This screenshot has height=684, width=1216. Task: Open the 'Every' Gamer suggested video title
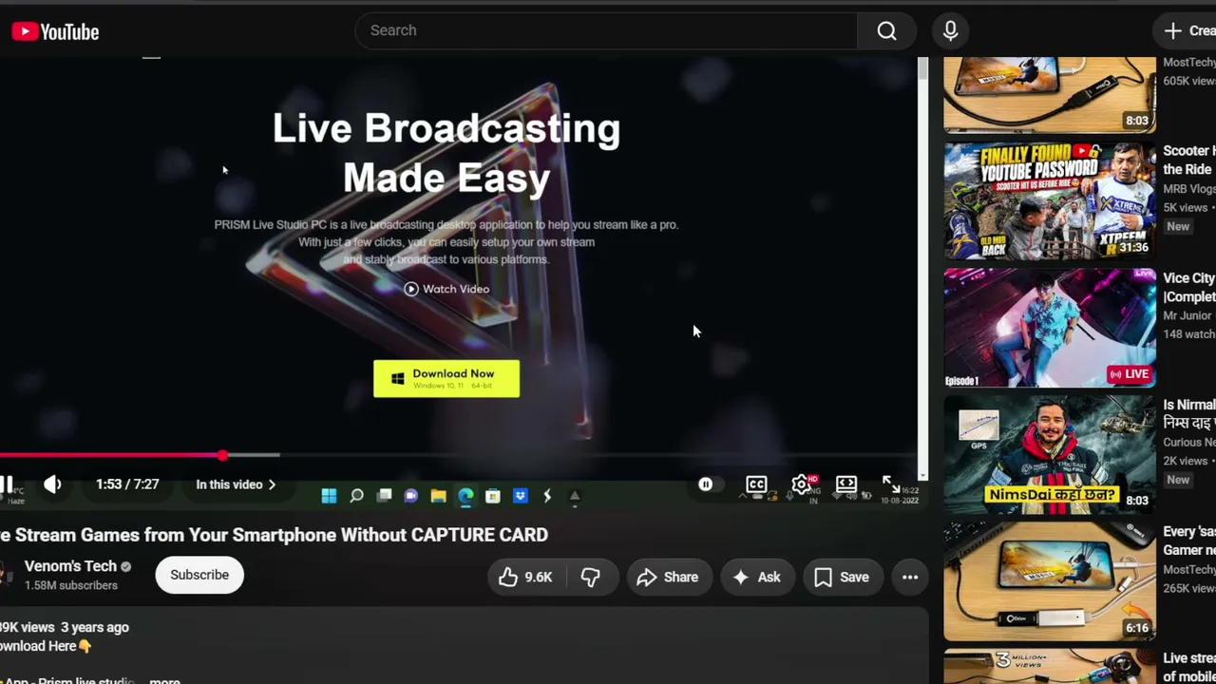[1189, 541]
